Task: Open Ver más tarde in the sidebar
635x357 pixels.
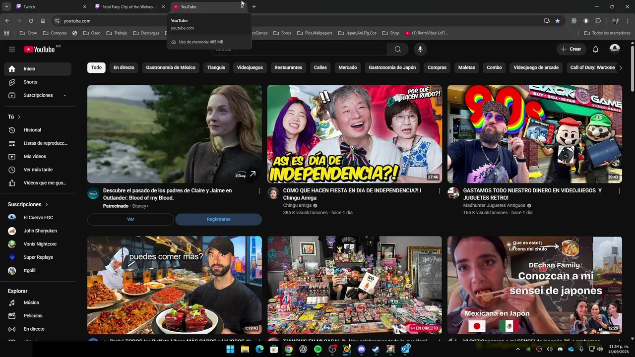Action: coord(38,170)
